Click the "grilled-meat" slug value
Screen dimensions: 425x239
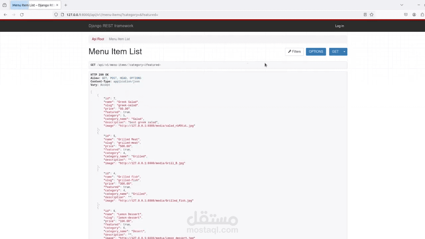(x=128, y=143)
